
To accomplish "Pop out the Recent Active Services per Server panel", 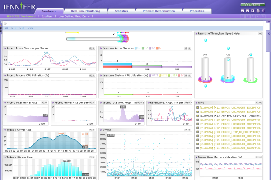I will point(90,48).
